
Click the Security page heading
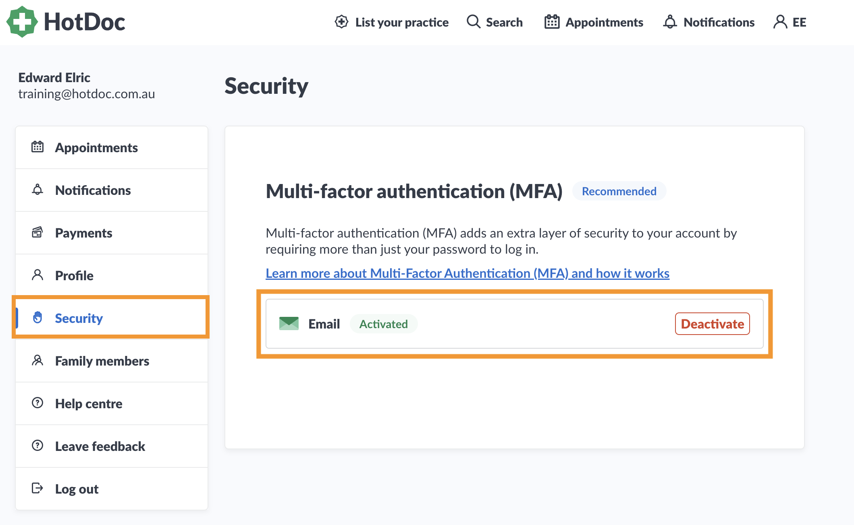[x=266, y=86]
